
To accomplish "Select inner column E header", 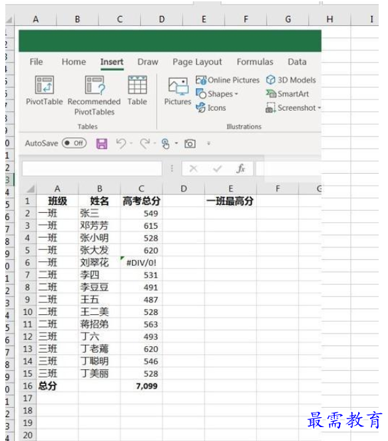I will [231, 189].
